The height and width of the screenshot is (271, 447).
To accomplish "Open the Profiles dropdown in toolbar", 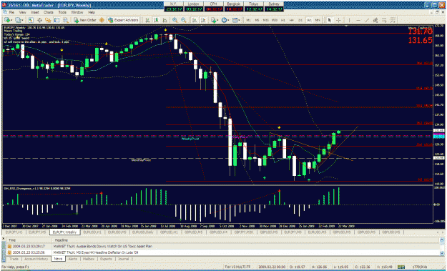I will point(19,20).
